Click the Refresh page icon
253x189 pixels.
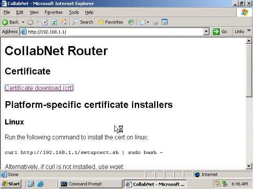click(x=54, y=22)
